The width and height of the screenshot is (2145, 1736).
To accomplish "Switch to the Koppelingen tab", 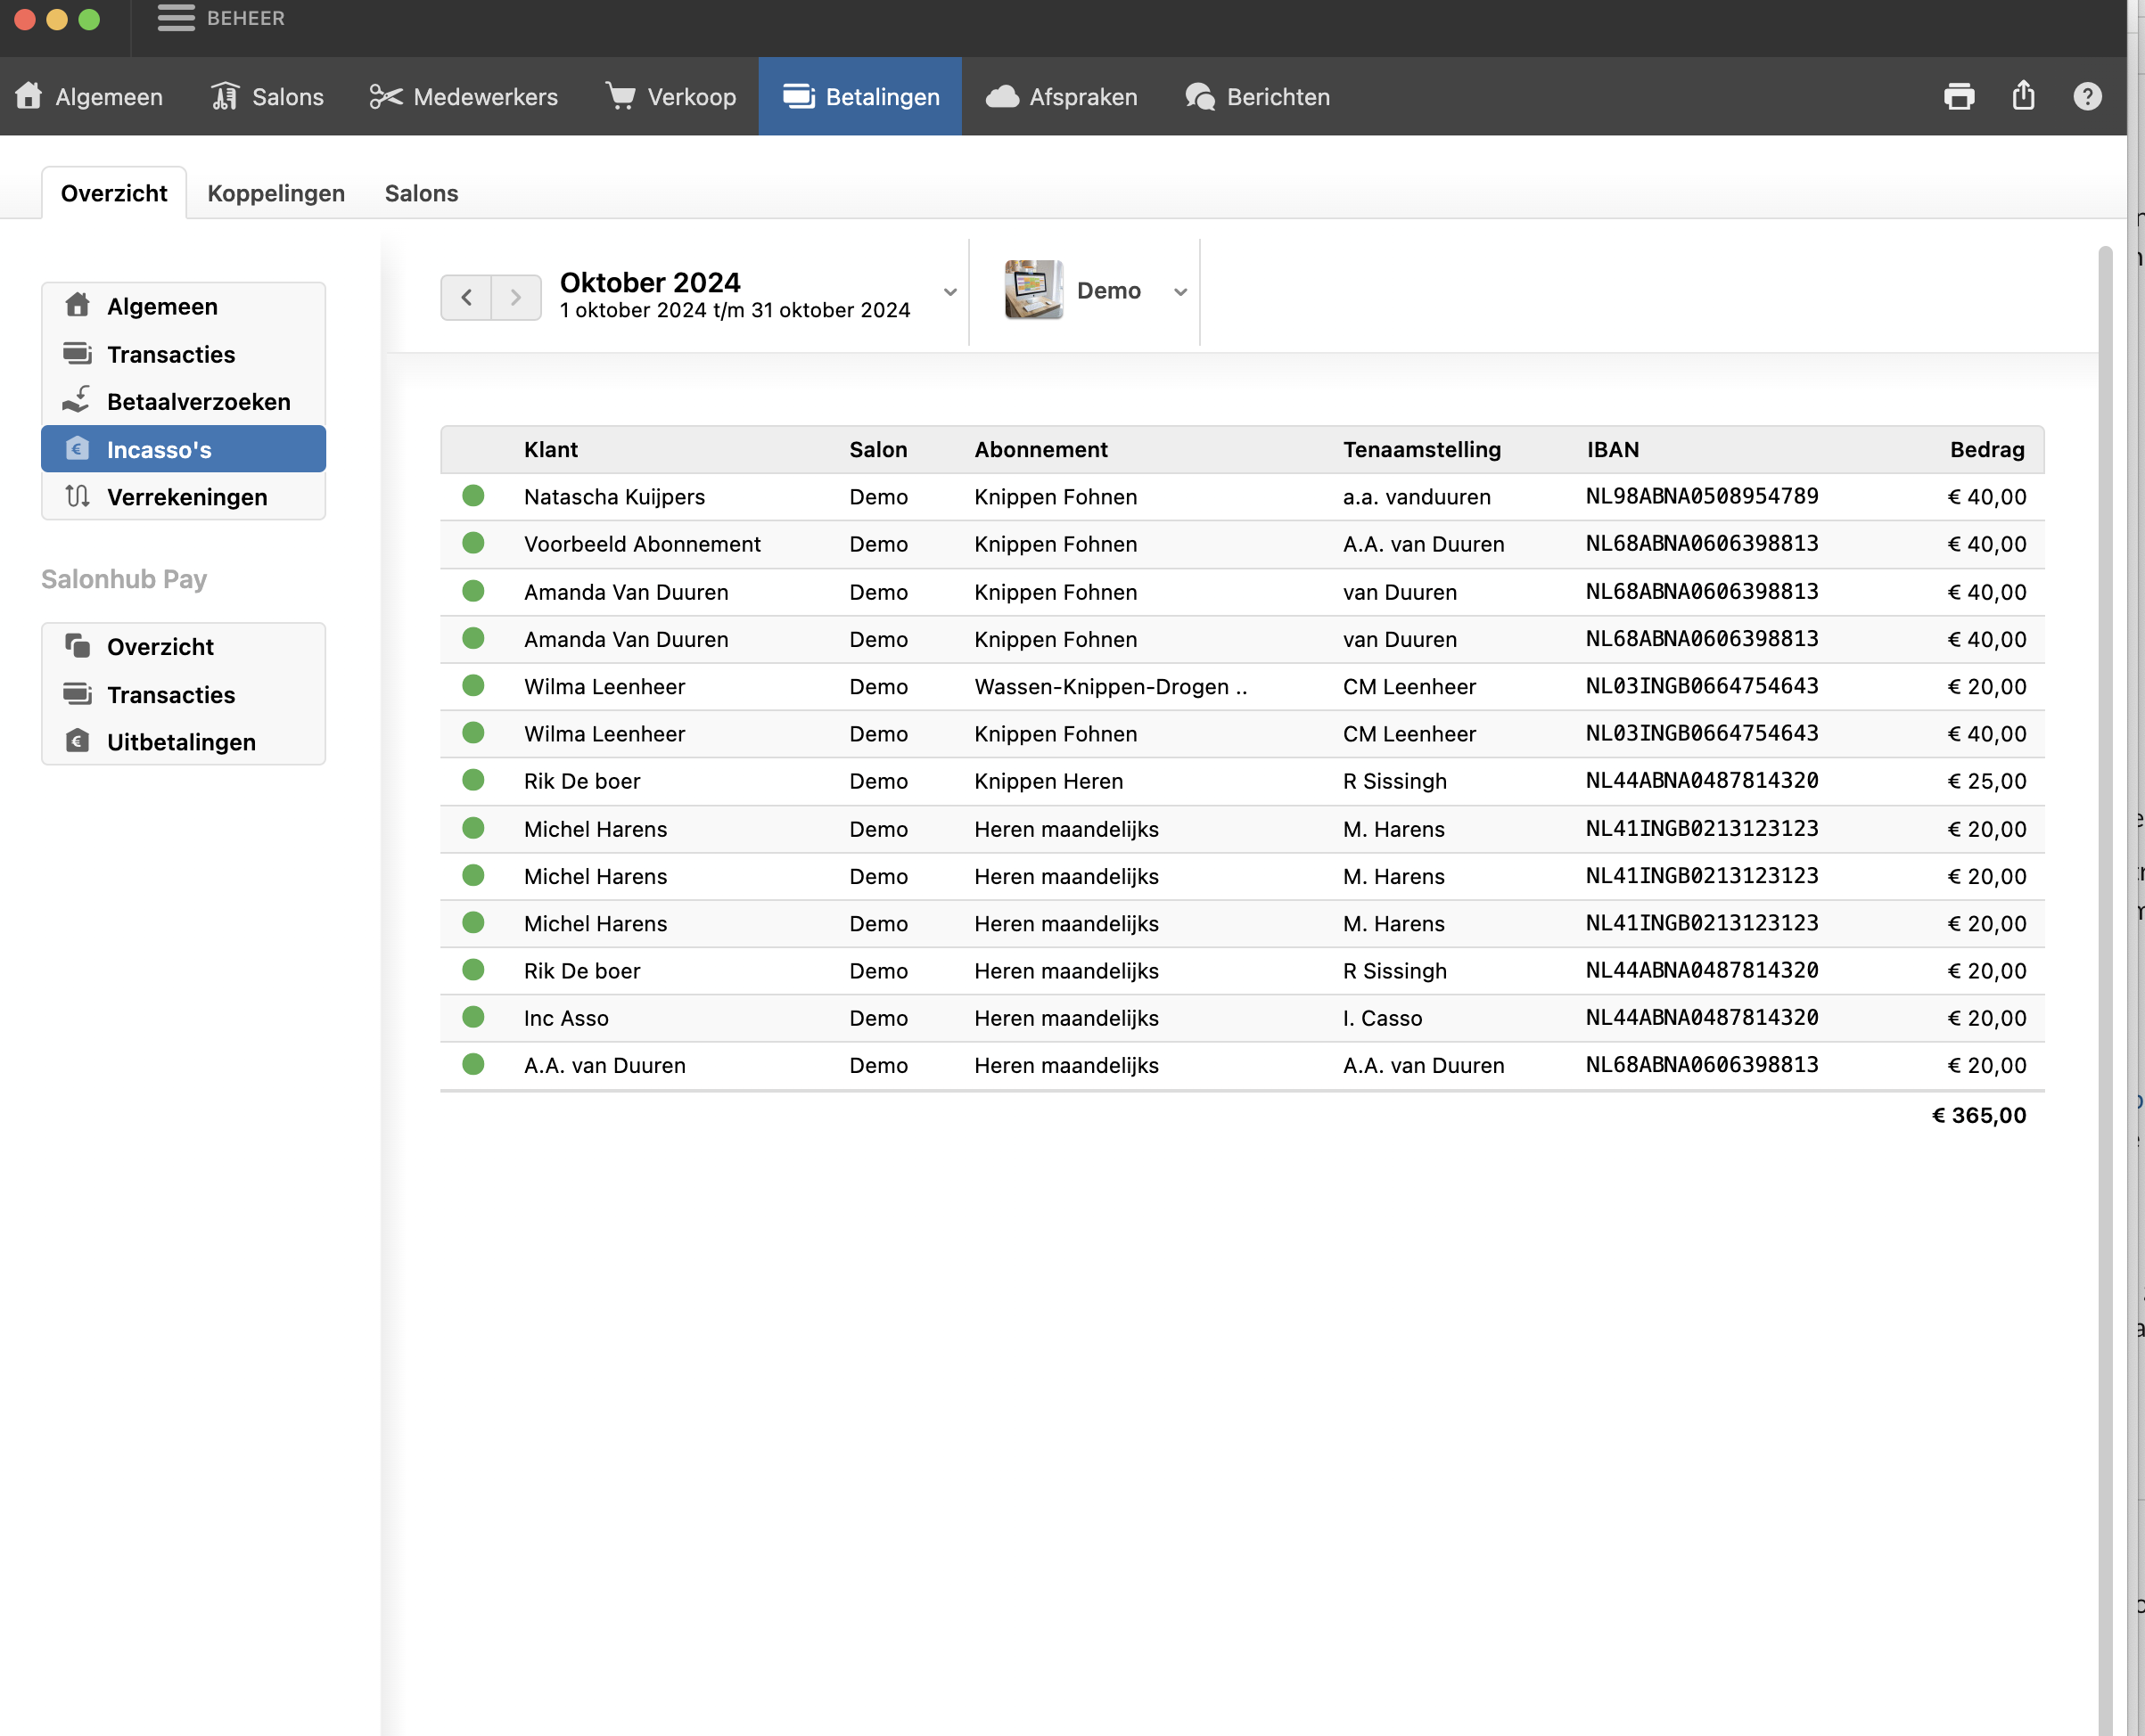I will tap(275, 193).
